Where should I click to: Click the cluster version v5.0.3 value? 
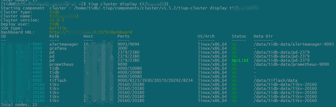(57, 20)
